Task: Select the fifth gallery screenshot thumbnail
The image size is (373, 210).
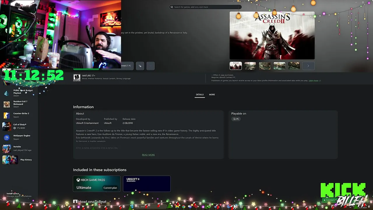Action: coord(294,66)
